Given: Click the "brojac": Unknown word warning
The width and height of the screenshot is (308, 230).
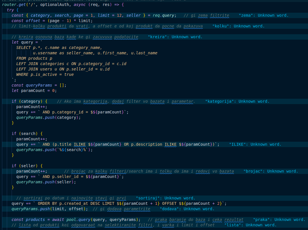Looking at the screenshot, I should pos(271,171).
